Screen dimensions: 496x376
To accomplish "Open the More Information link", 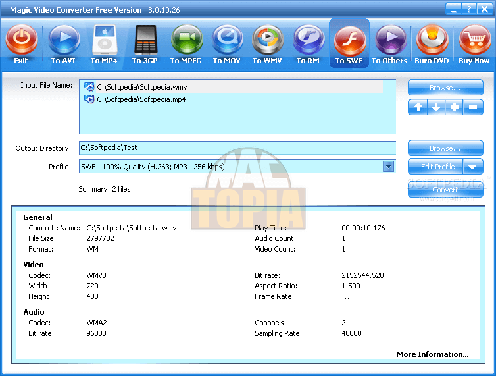I will click(x=433, y=354).
